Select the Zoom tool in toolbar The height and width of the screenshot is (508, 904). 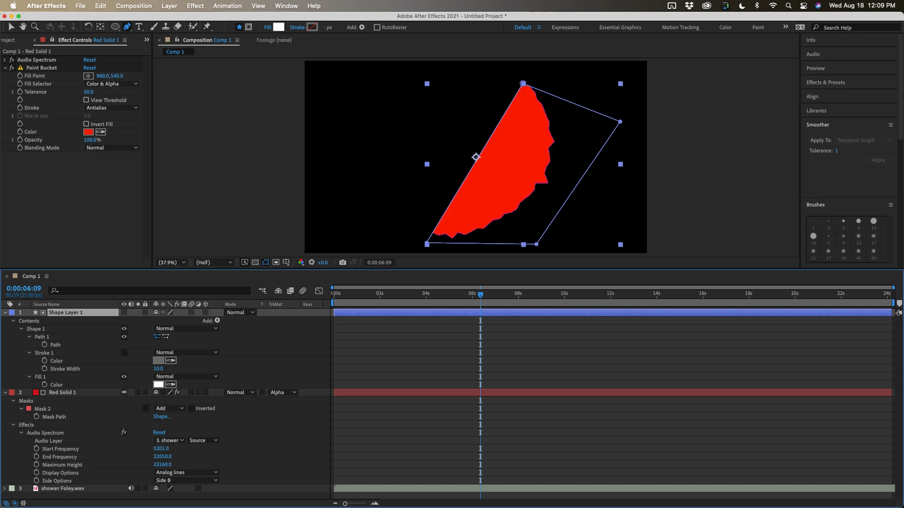[x=34, y=27]
